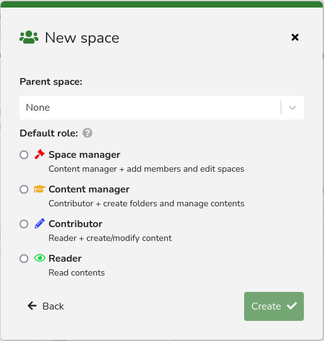Viewport: 324px width, 341px height.
Task: Click the help question mark next to Default role
Action: (87, 133)
